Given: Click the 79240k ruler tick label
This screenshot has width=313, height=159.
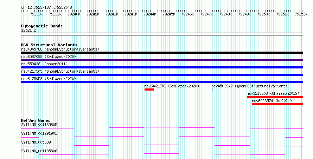Looking at the screenshot, I should 74,14.
